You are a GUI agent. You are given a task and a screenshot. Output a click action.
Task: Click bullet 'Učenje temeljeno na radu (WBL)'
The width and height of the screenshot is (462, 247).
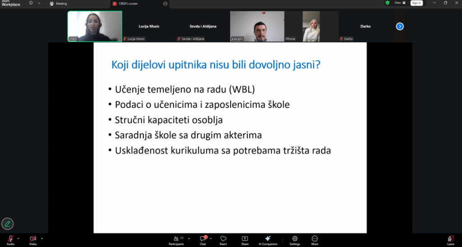(x=185, y=89)
